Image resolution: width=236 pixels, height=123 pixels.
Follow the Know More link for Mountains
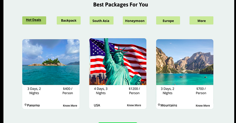tap(203, 106)
